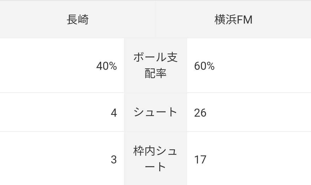
Task: Click the シュート stat label
Action: [155, 112]
